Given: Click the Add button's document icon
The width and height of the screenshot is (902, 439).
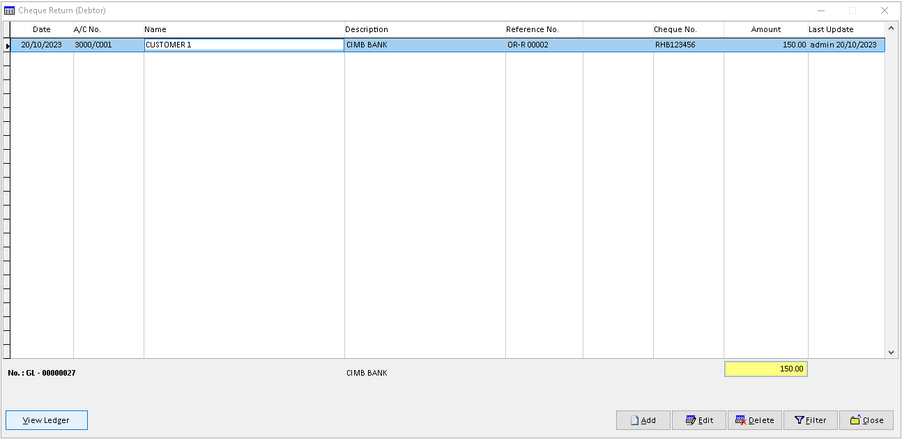Looking at the screenshot, I should click(636, 420).
